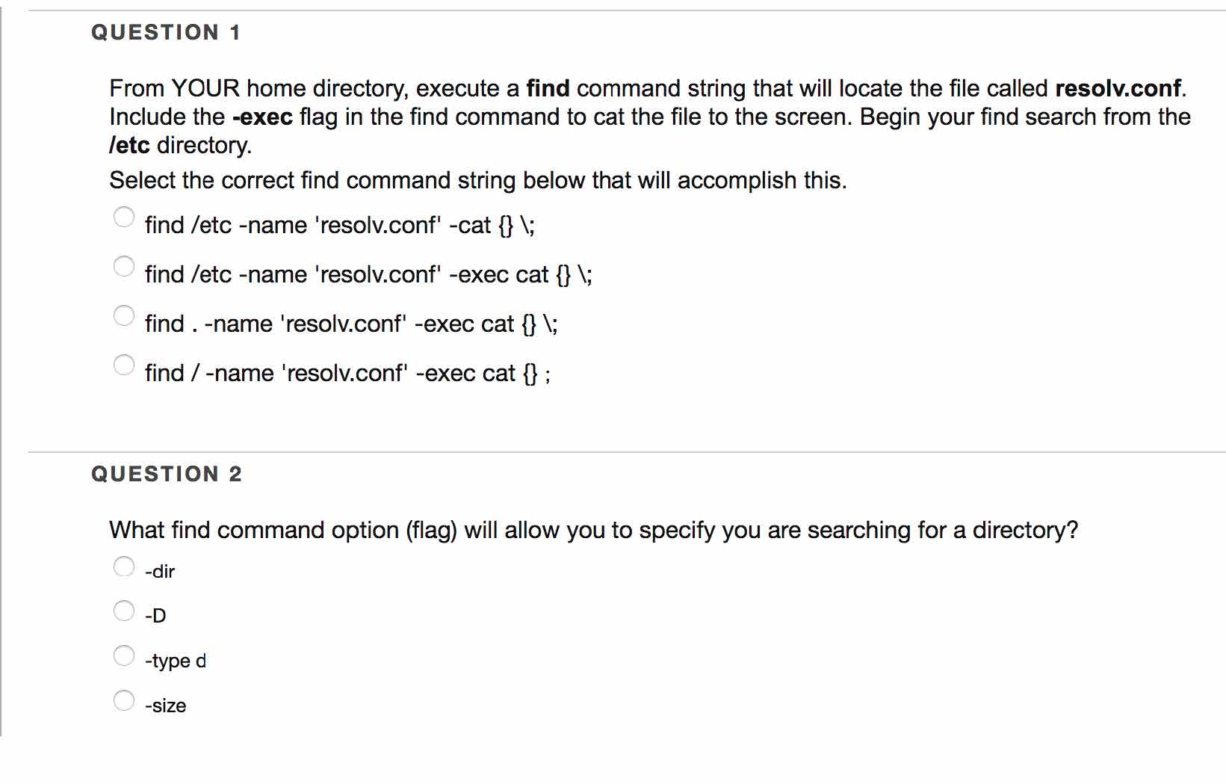The height and width of the screenshot is (784, 1226).
Task: Click the bold '-exec' word in the prompt
Action: pyautogui.click(x=262, y=117)
